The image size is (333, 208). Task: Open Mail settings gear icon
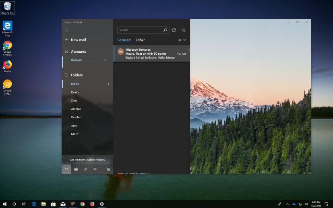[108, 169]
